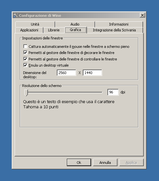Click the Applica button
Image resolution: width=159 pixels, height=181 pixels.
131,163
